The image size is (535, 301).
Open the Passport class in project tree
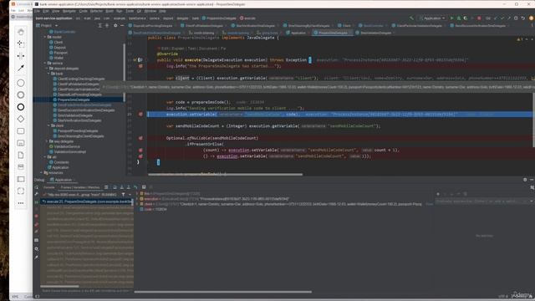(61, 53)
